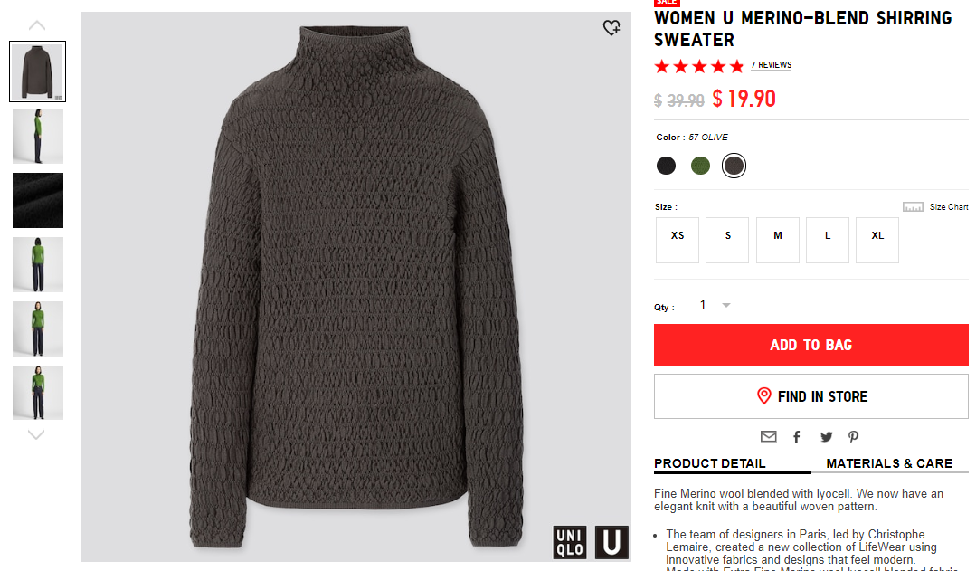
Task: Share product via email envelope icon
Action: tap(769, 436)
